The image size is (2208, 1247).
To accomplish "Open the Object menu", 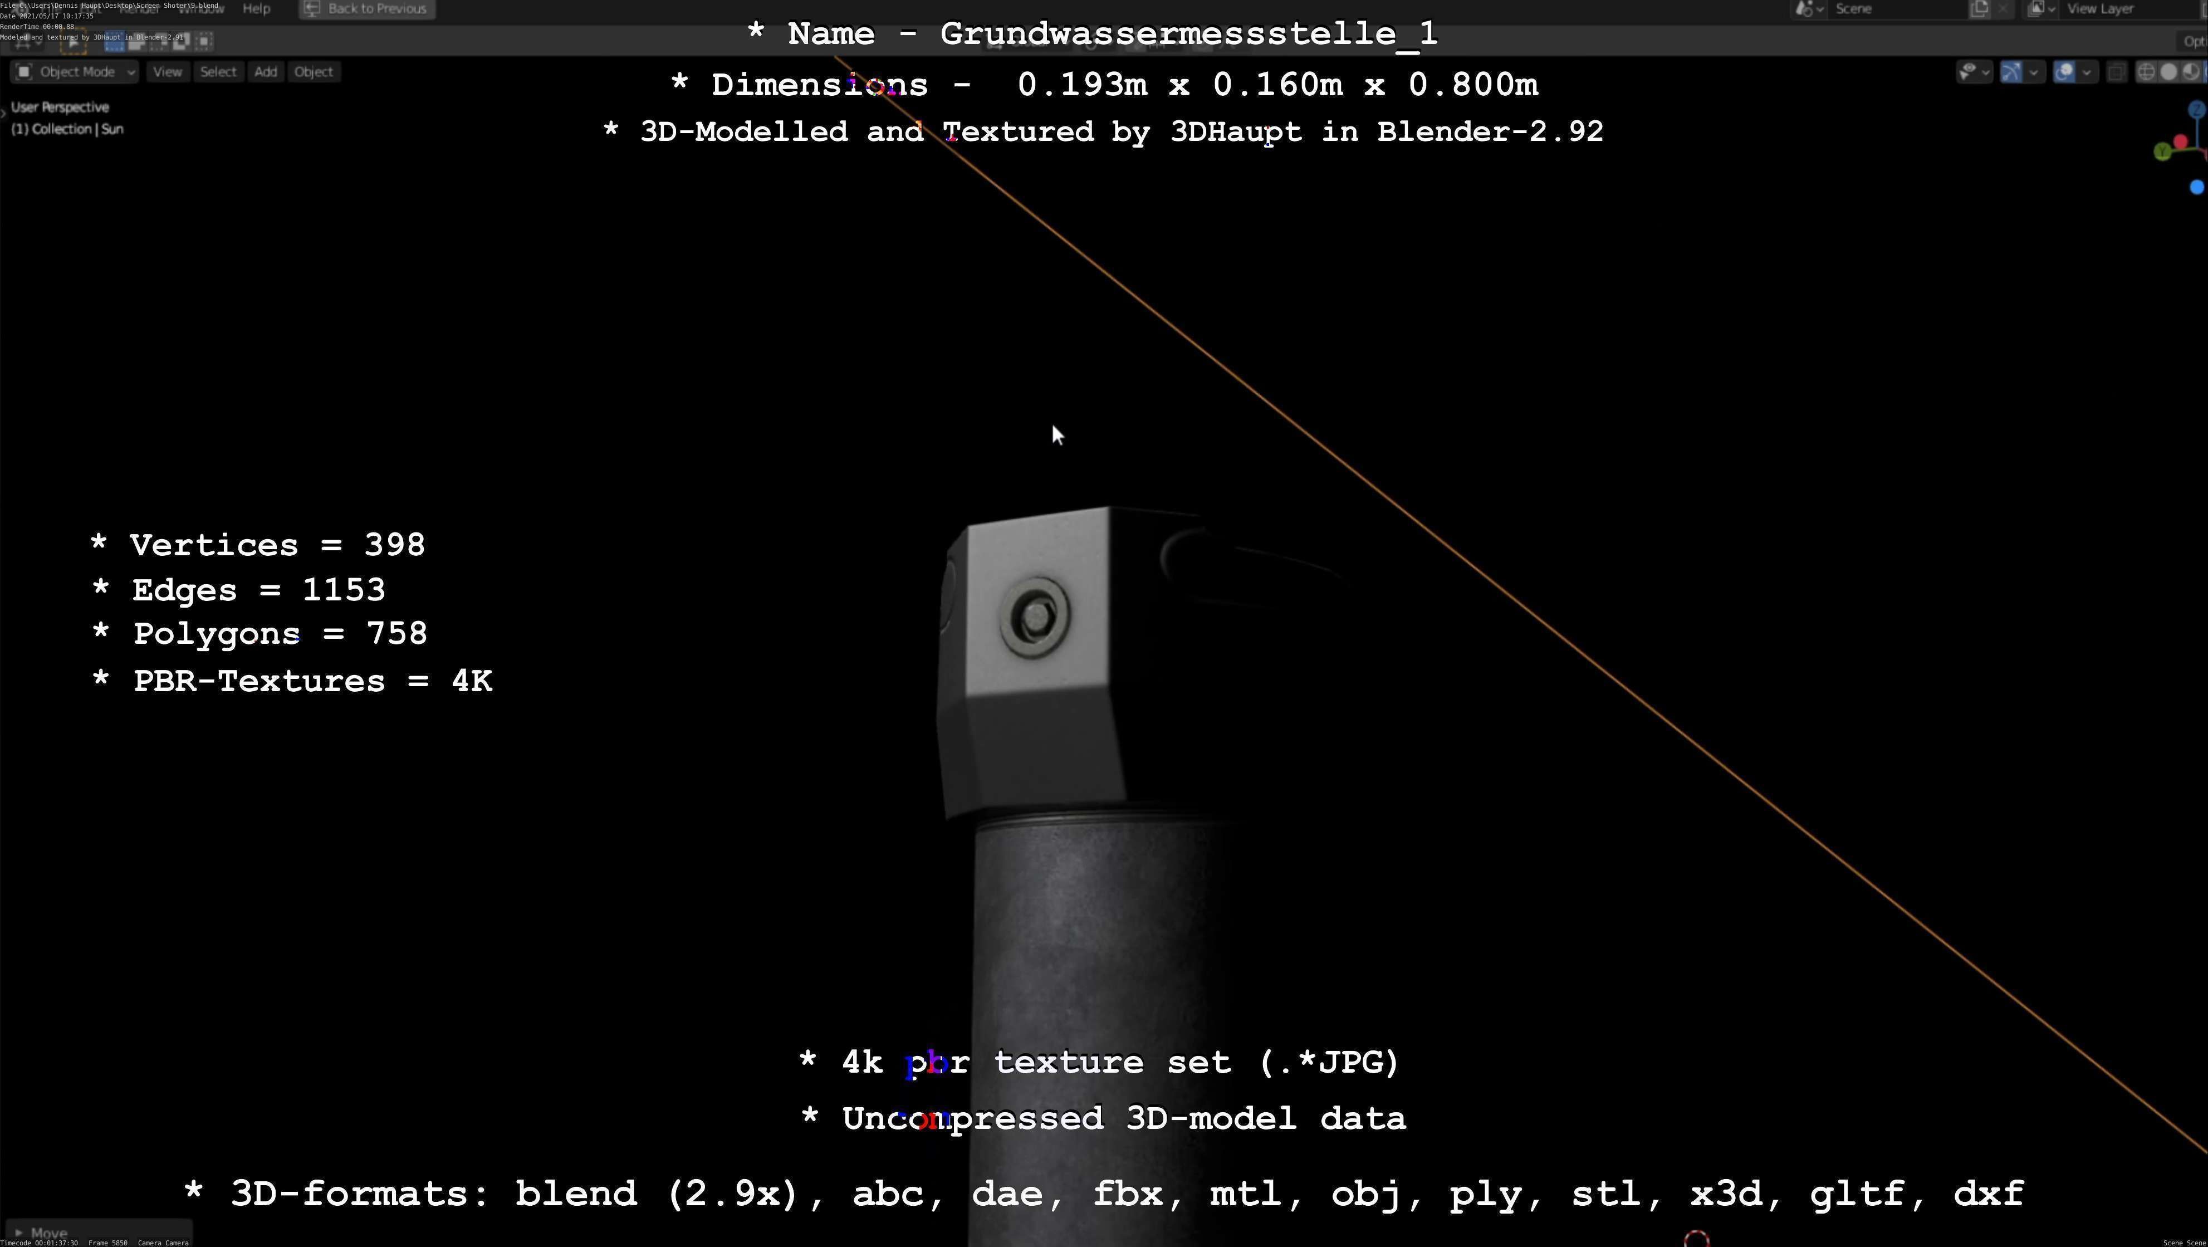I will coord(313,72).
